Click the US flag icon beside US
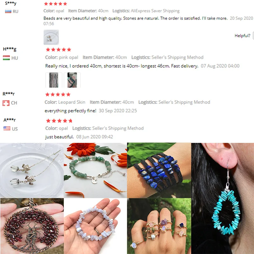Screen dimensions: 254x254 click(7, 129)
